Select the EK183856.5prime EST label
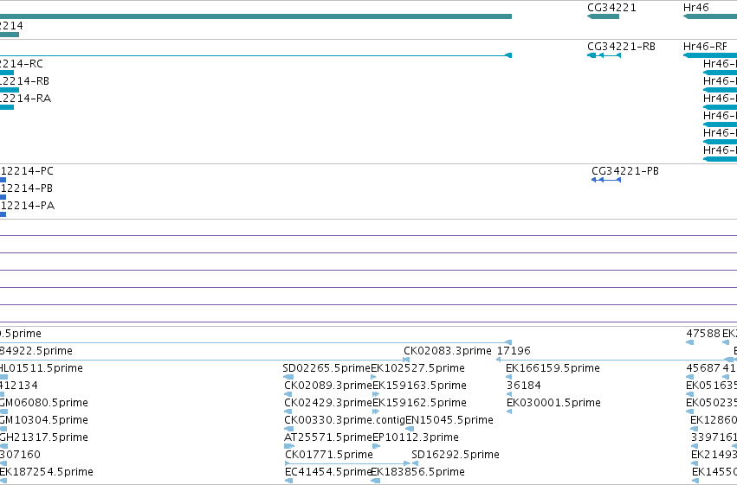 [x=417, y=472]
